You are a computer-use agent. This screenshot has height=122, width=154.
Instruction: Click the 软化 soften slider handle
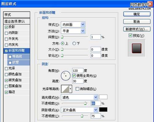pos(62,56)
